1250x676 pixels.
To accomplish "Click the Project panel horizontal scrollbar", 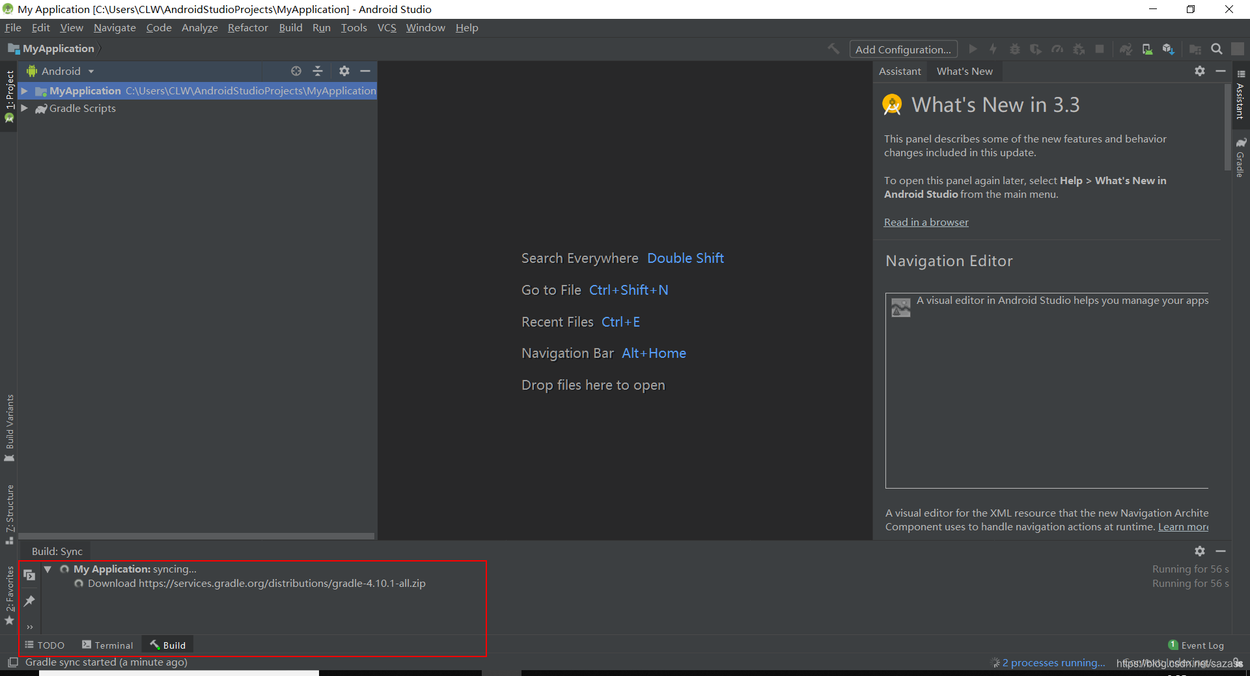I will coord(197,536).
